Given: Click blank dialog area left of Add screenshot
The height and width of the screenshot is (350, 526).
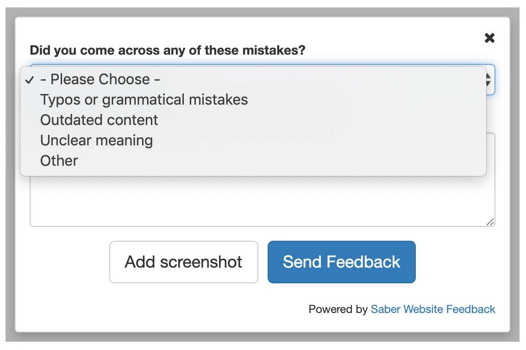Looking at the screenshot, I should pyautogui.click(x=65, y=262).
